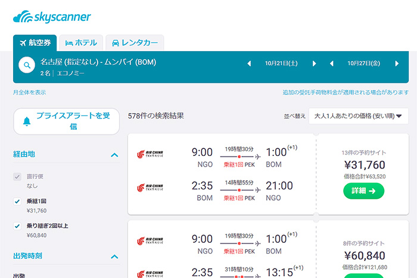Viewport: 417px width, 278px height.
Task: Click the price alert bell icon
Action: [x=26, y=121]
